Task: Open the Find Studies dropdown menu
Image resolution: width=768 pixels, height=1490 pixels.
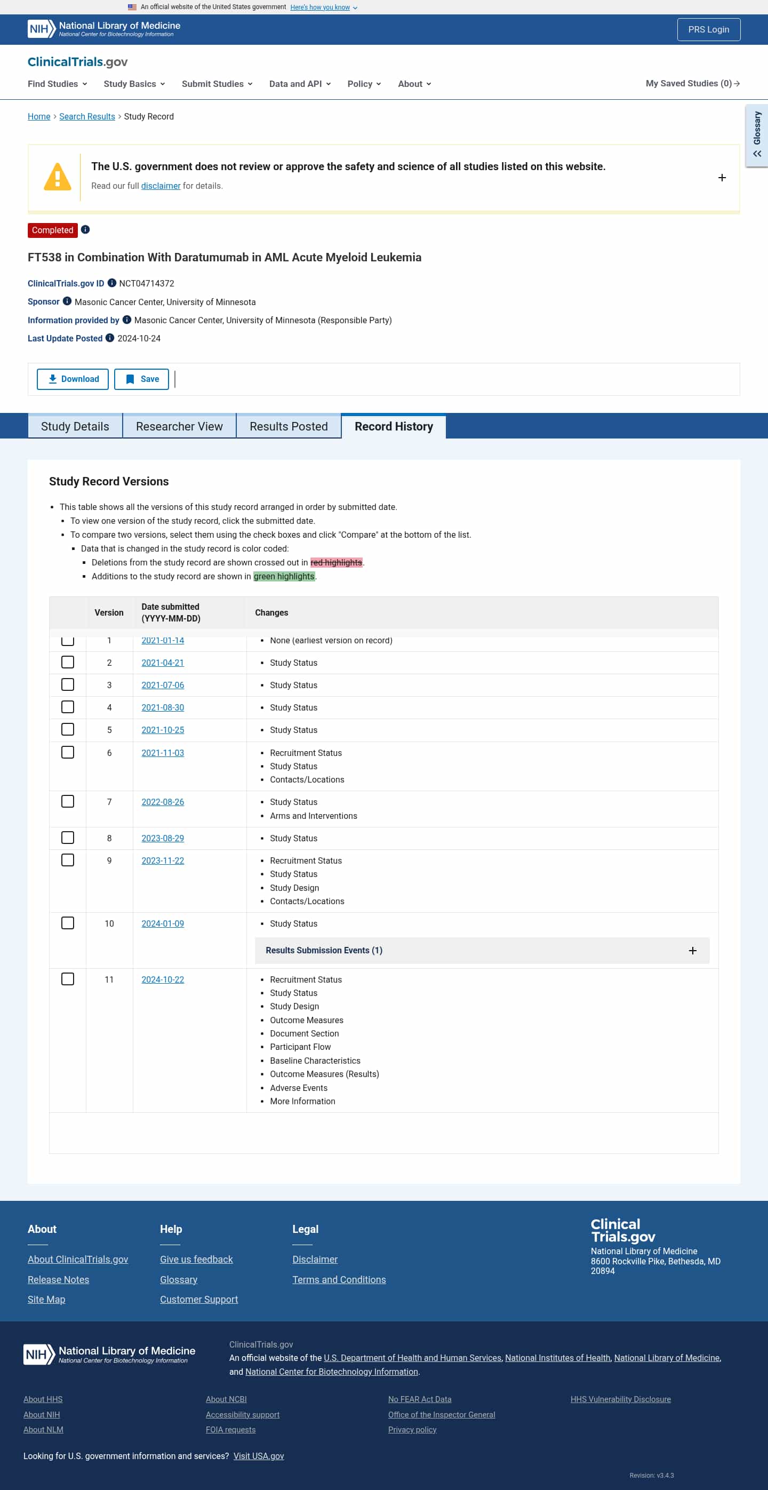Action: 57,84
